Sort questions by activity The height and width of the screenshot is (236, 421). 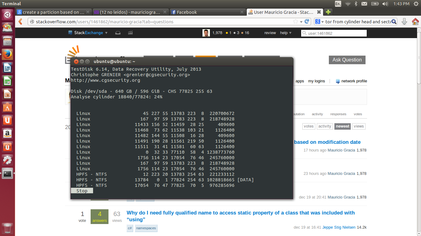point(325,126)
